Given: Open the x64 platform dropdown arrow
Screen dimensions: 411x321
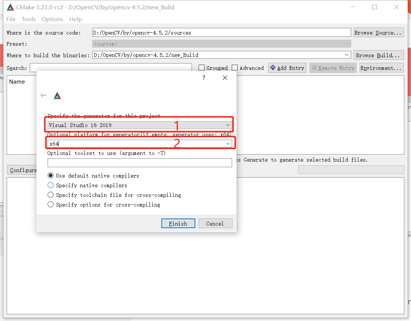Looking at the screenshot, I should point(228,143).
